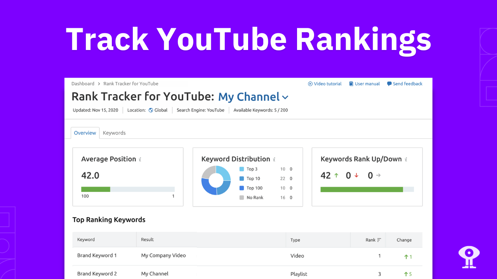Viewport: 497px width, 279px height.
Task: Click the green up arrow next to 42
Action: point(336,176)
